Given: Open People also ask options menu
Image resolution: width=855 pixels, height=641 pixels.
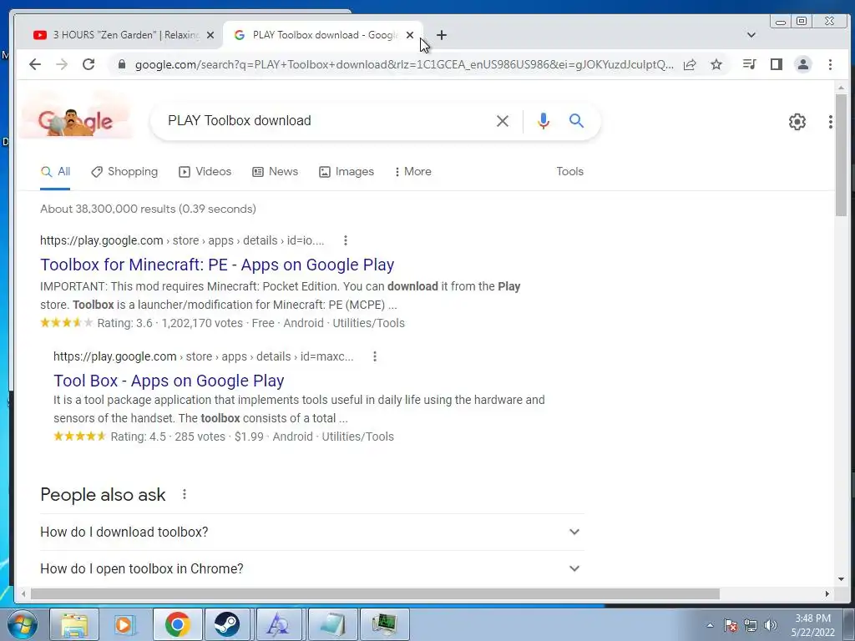Looking at the screenshot, I should (x=185, y=494).
